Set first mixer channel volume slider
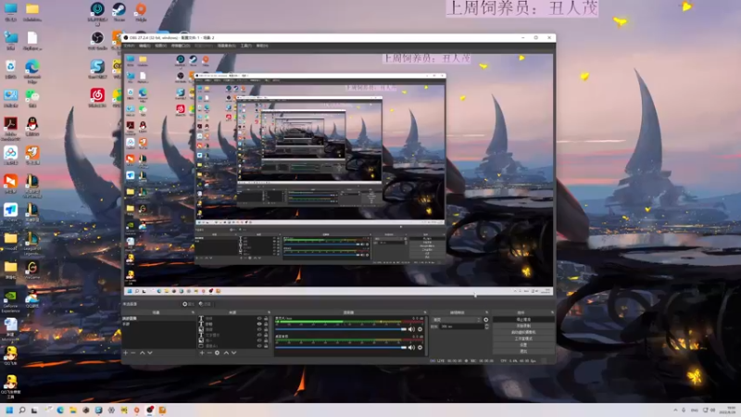Viewport: 741px width, 417px height. pos(341,330)
